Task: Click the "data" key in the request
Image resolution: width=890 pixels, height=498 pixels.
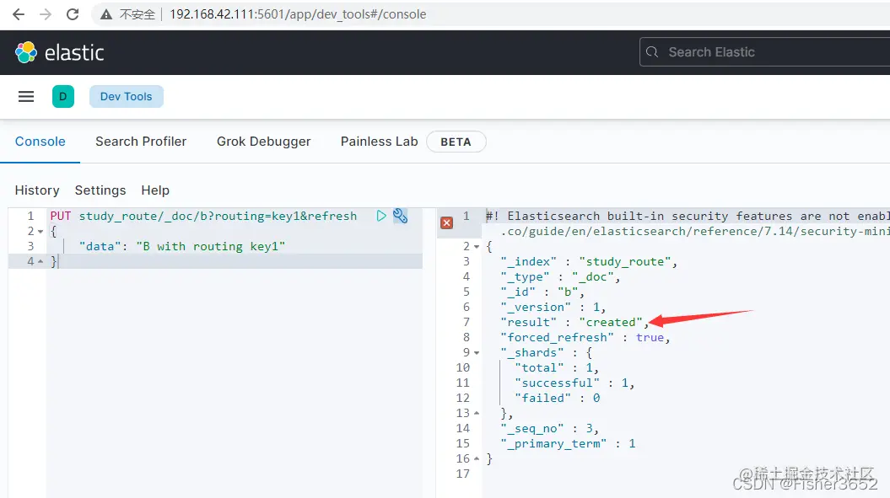Action: [100, 246]
